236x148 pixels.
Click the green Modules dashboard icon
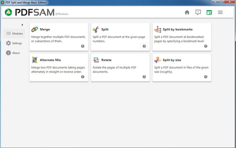tap(209, 12)
